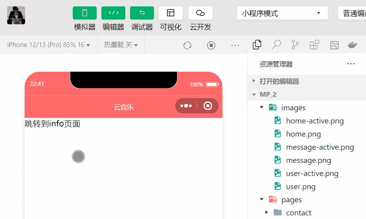Viewport: 366px width, 219px height.
Task: Click the 22:41 time in simulator status bar
Action: click(x=37, y=84)
